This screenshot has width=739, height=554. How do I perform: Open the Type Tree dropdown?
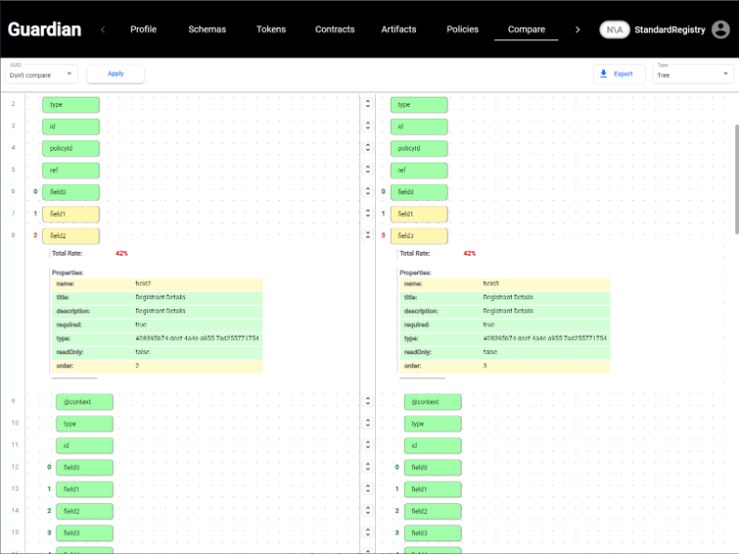[x=693, y=74]
